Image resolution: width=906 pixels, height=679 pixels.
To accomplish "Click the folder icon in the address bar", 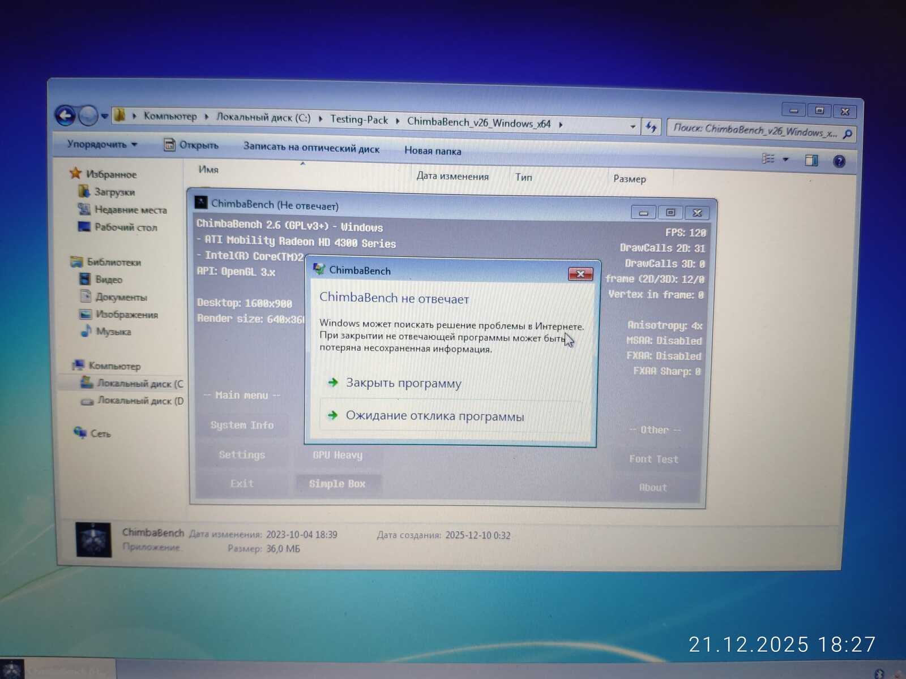I will point(119,115).
